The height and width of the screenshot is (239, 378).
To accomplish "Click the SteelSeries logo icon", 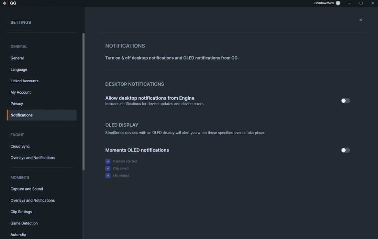I will 4,3.
